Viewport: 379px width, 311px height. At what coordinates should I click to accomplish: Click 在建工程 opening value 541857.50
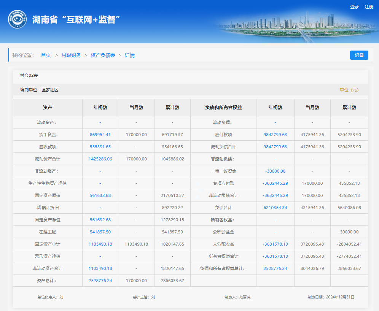[100, 232]
